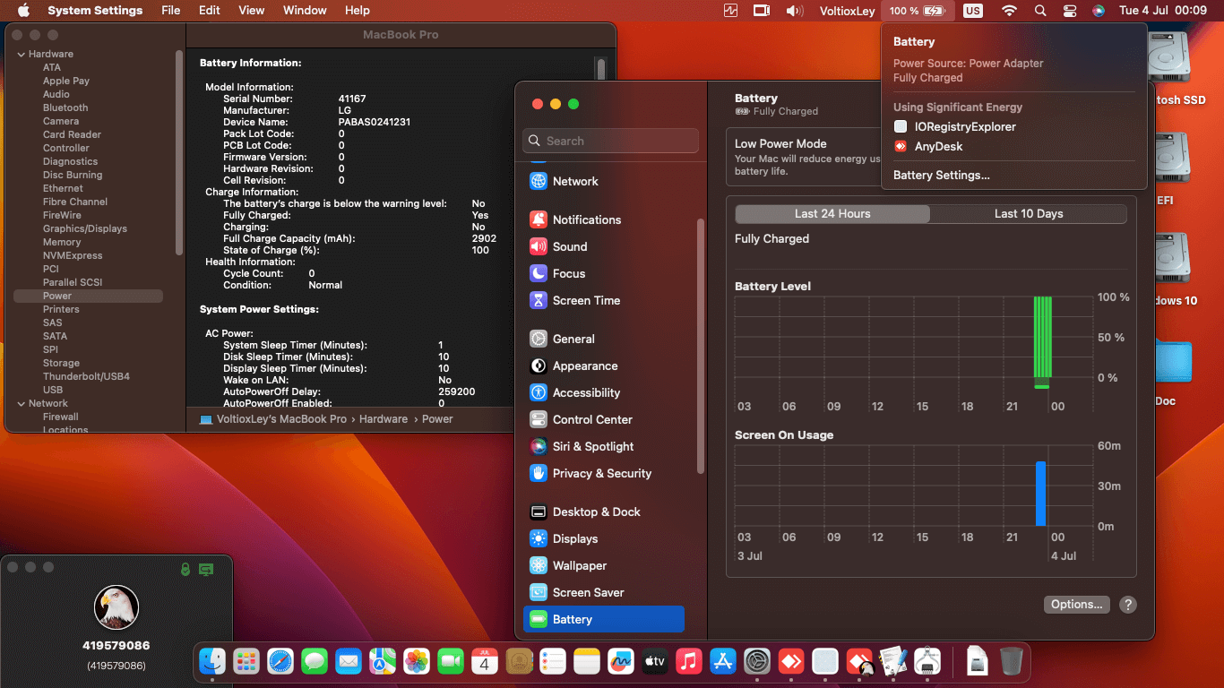Open Freeform from the Dock
This screenshot has height=688, width=1224.
click(x=621, y=662)
